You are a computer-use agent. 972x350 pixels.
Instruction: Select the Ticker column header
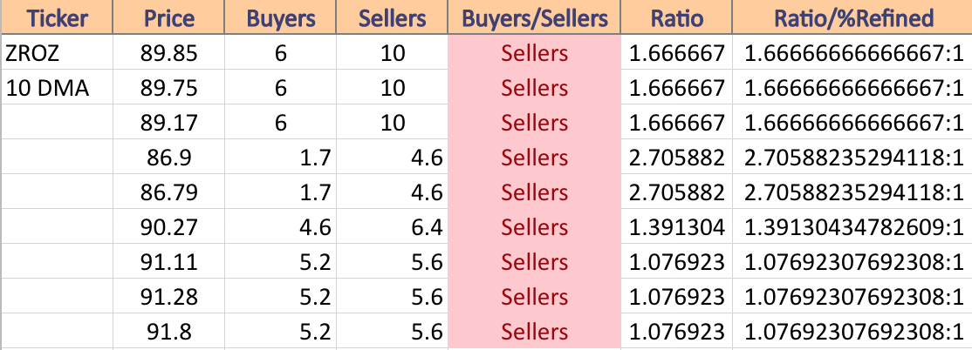click(x=57, y=17)
